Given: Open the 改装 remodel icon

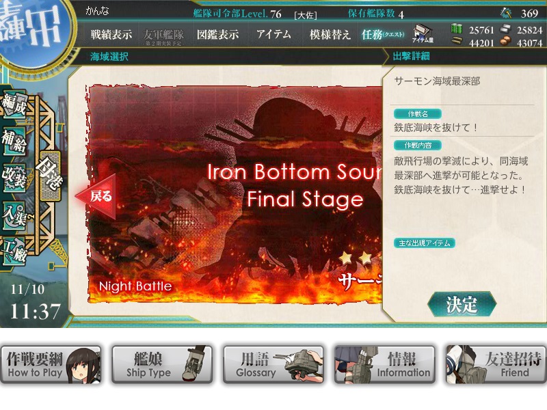Looking at the screenshot, I should point(14,178).
